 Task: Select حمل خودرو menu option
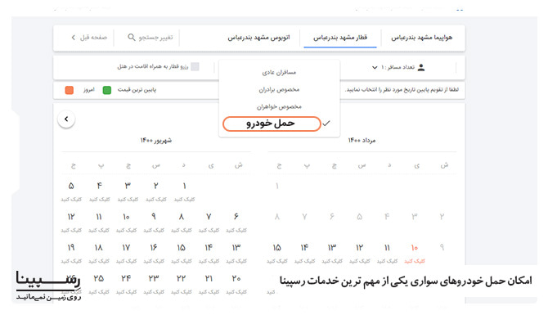pyautogui.click(x=272, y=124)
